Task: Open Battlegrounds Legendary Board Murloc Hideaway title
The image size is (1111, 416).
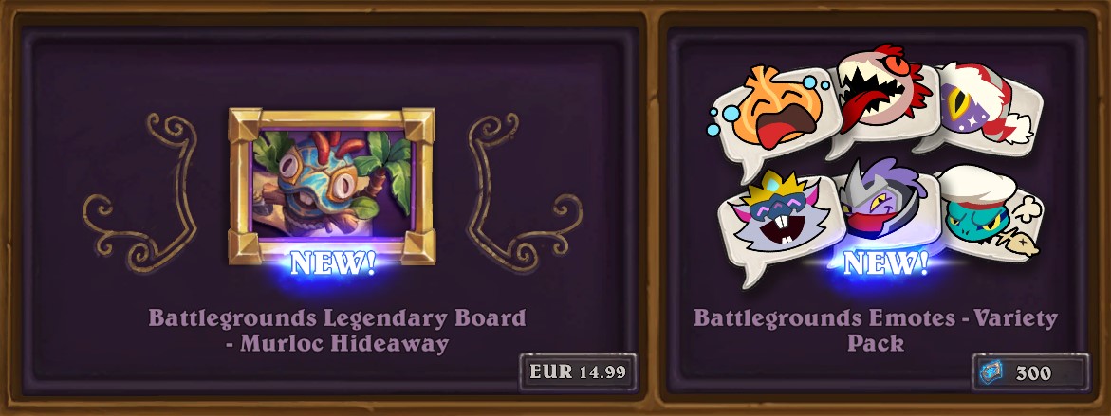Action: [337, 331]
